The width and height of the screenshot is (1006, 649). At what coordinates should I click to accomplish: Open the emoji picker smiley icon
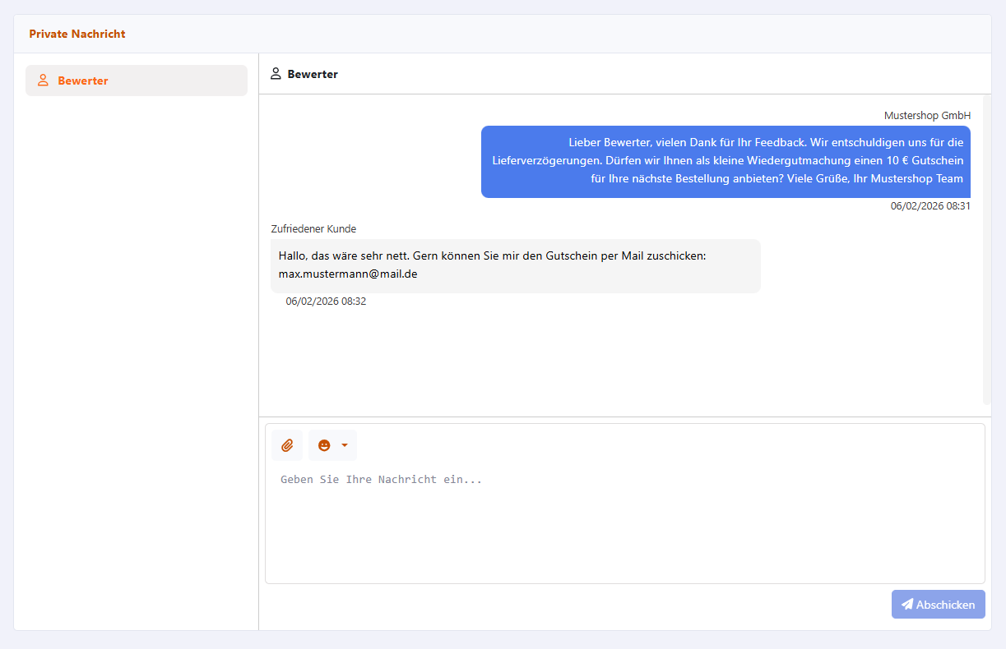324,445
